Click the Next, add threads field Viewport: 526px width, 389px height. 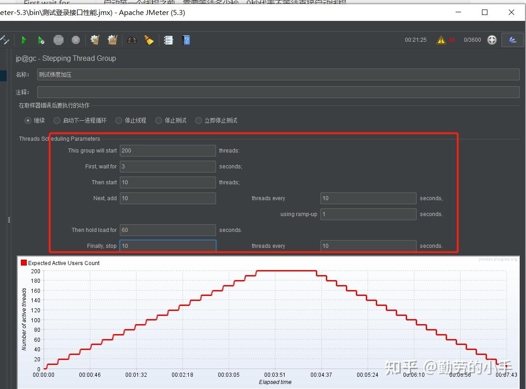[168, 198]
